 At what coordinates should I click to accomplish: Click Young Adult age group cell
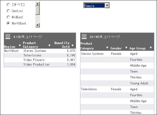pos(139,83)
